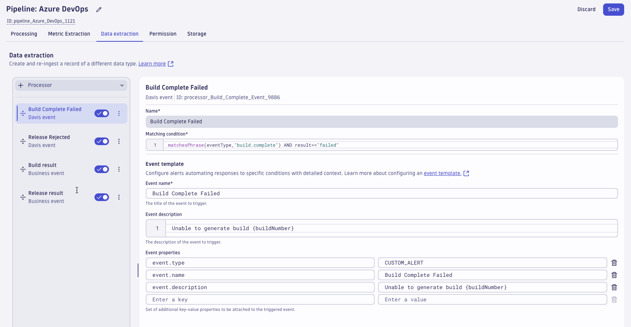Click trash icon of empty property row
631x327 pixels.
(614, 299)
